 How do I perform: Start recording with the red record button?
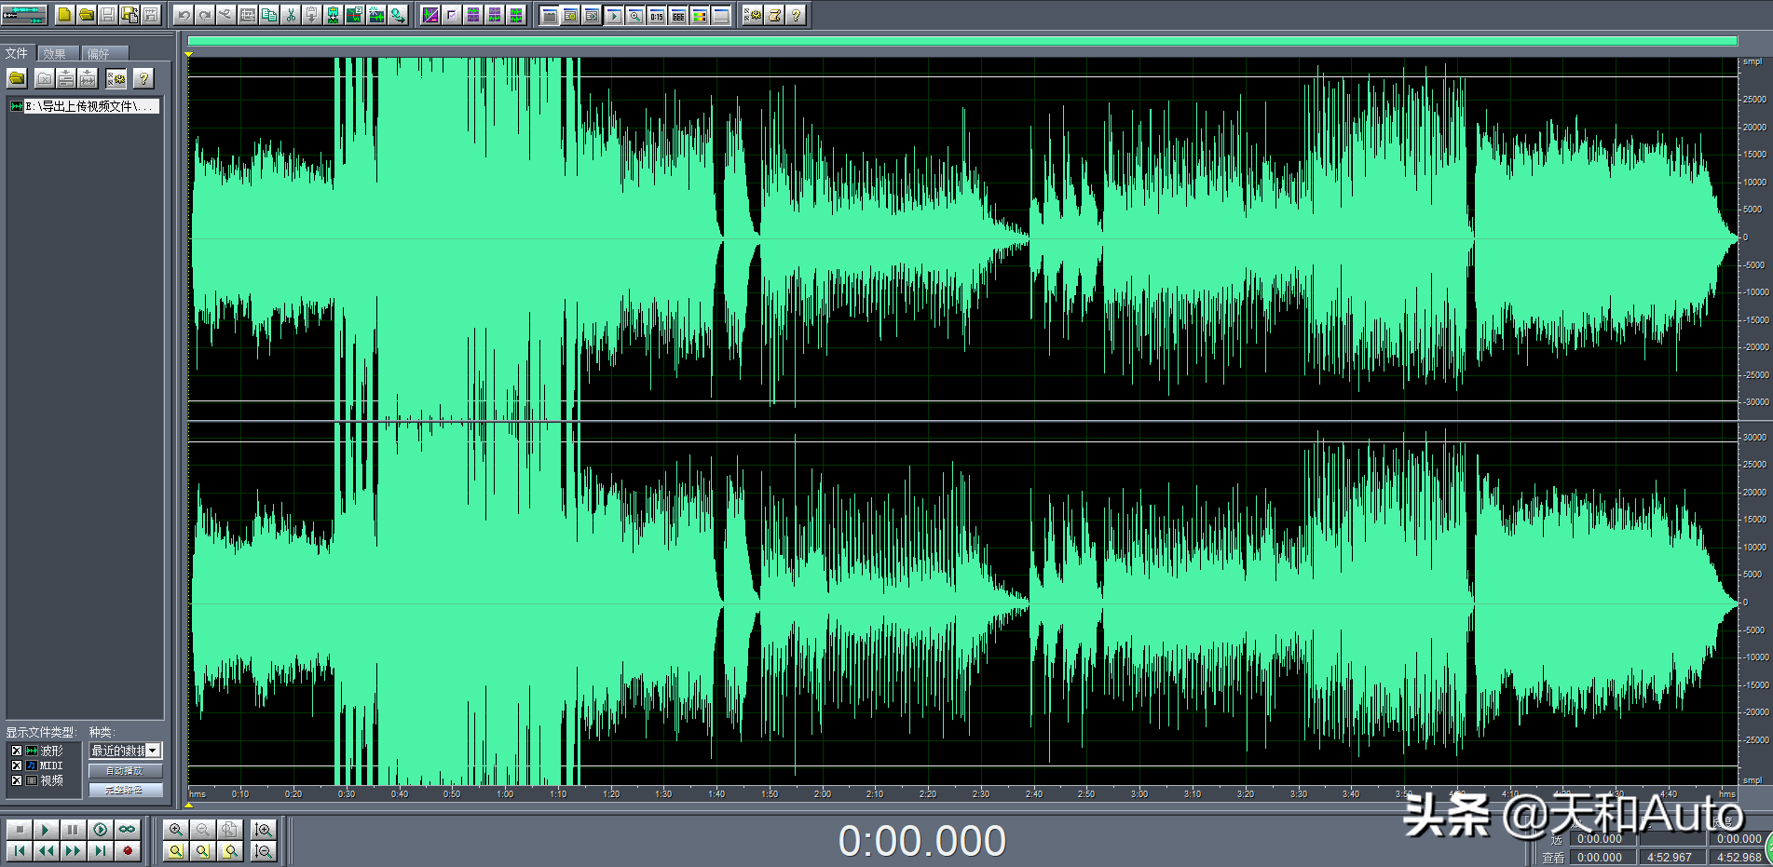[x=128, y=850]
